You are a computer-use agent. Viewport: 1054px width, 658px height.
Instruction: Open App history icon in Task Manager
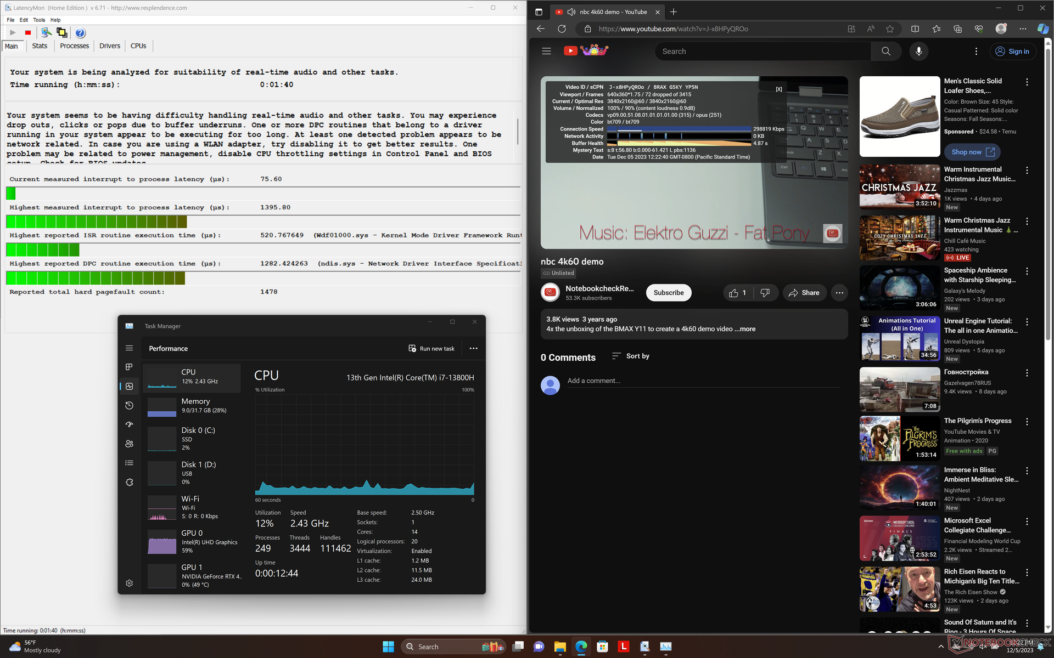[x=129, y=405]
